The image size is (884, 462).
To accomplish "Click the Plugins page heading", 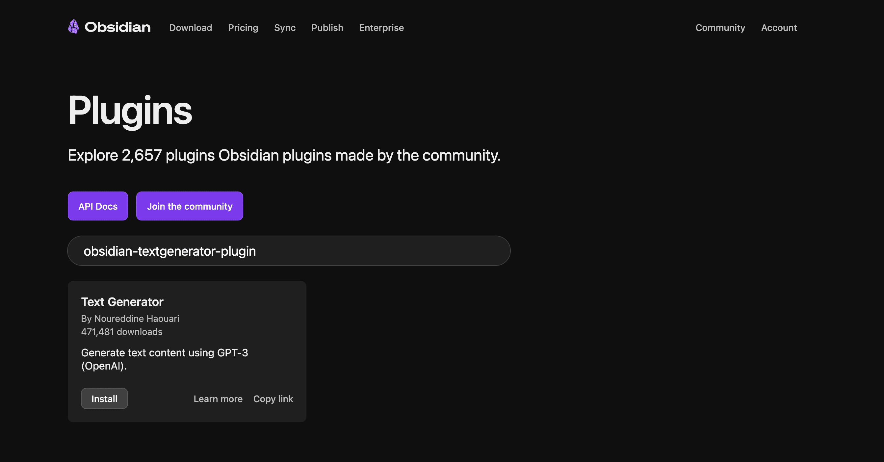I will 130,111.
